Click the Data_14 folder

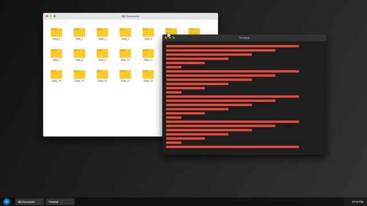click(x=57, y=74)
